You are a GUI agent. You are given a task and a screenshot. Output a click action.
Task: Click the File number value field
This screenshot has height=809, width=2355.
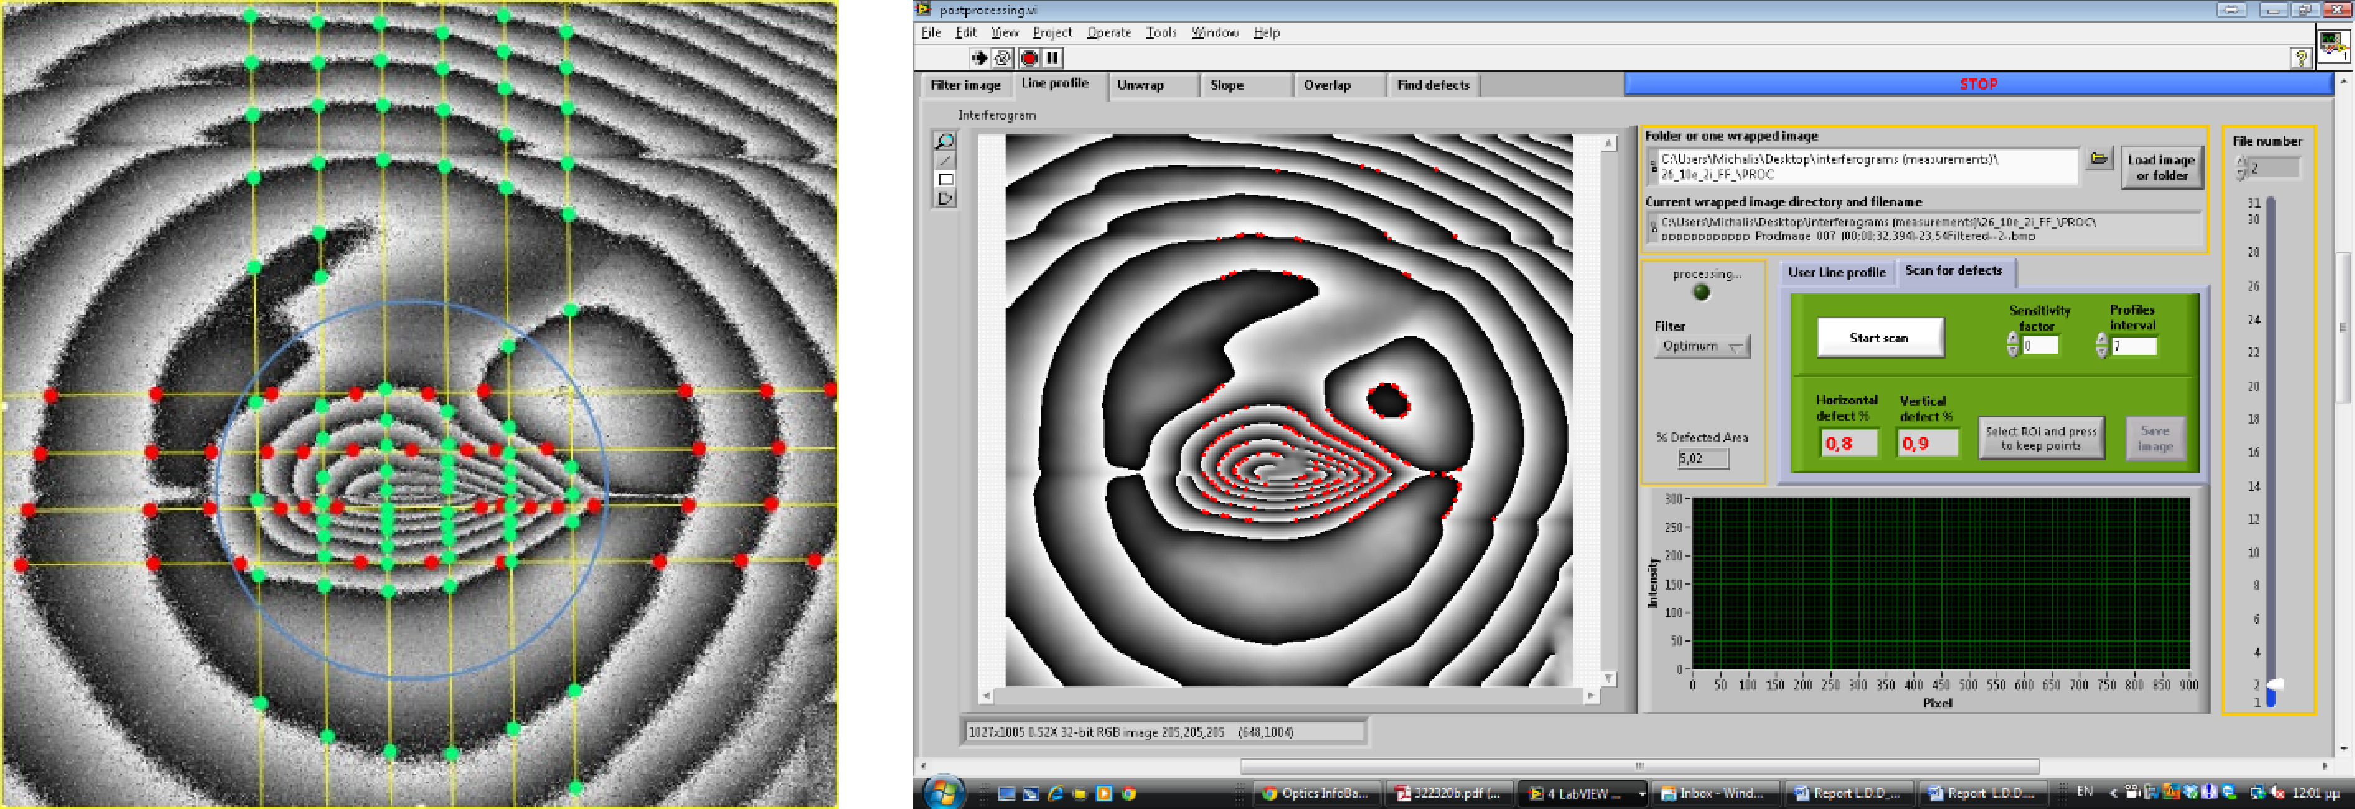pyautogui.click(x=2275, y=168)
